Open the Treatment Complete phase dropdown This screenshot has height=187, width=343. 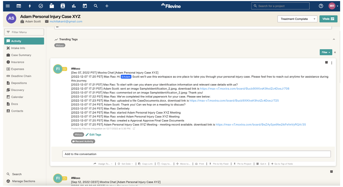pyautogui.click(x=297, y=19)
